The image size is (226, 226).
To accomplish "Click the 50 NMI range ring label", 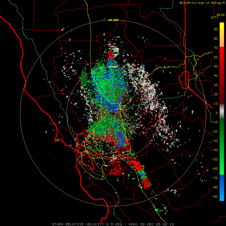I will 113,67.
